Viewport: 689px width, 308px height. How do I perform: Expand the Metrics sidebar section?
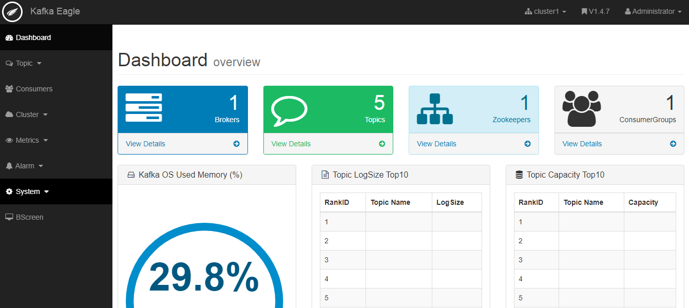[27, 140]
